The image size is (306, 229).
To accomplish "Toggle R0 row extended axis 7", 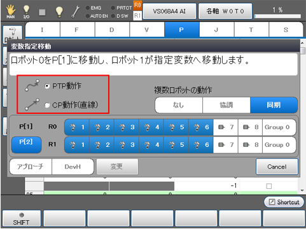I will click(226, 127).
